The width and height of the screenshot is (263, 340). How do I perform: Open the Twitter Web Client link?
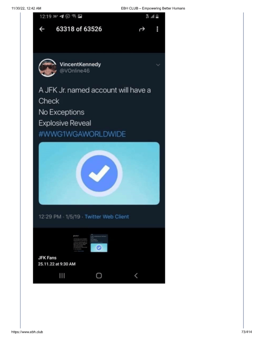[107, 216]
